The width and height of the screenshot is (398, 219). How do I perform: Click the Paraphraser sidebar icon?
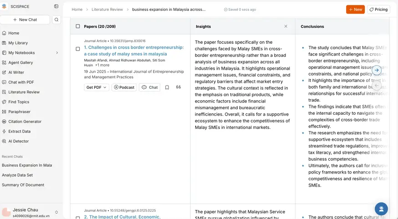click(4, 112)
